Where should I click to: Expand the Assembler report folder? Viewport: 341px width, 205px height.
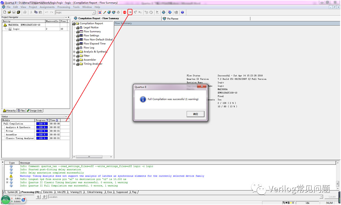pos(74,60)
